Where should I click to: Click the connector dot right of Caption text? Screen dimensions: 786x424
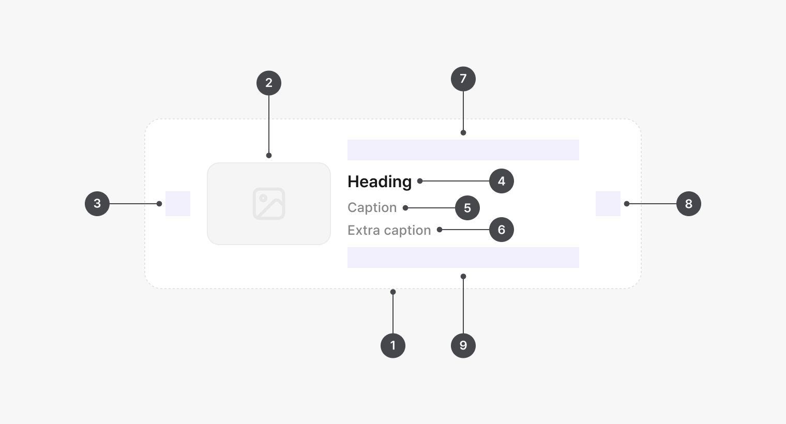coord(405,208)
